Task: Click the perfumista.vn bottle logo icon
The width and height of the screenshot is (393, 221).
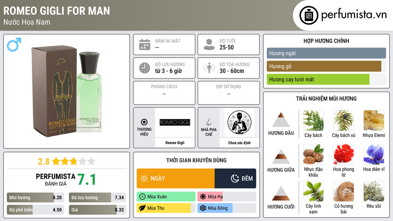Action: coord(309,15)
